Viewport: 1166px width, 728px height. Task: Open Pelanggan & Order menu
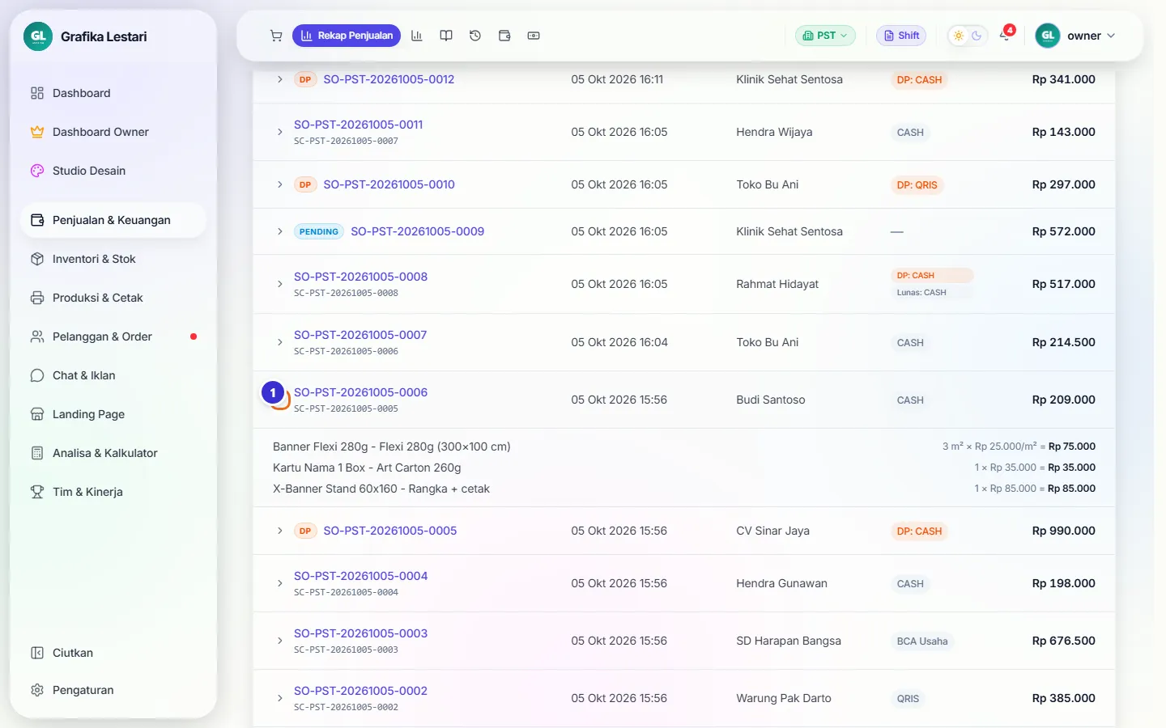pos(113,336)
